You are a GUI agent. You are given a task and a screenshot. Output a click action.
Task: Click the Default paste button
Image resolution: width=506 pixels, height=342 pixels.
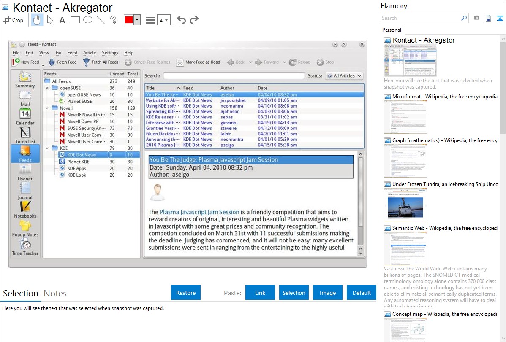(362, 293)
